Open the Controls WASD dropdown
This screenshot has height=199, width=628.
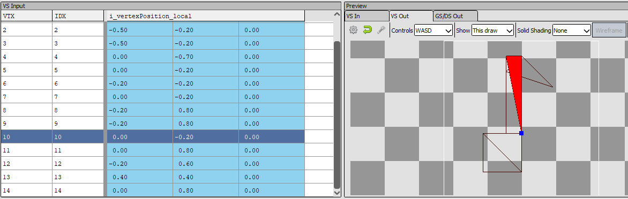pos(433,30)
